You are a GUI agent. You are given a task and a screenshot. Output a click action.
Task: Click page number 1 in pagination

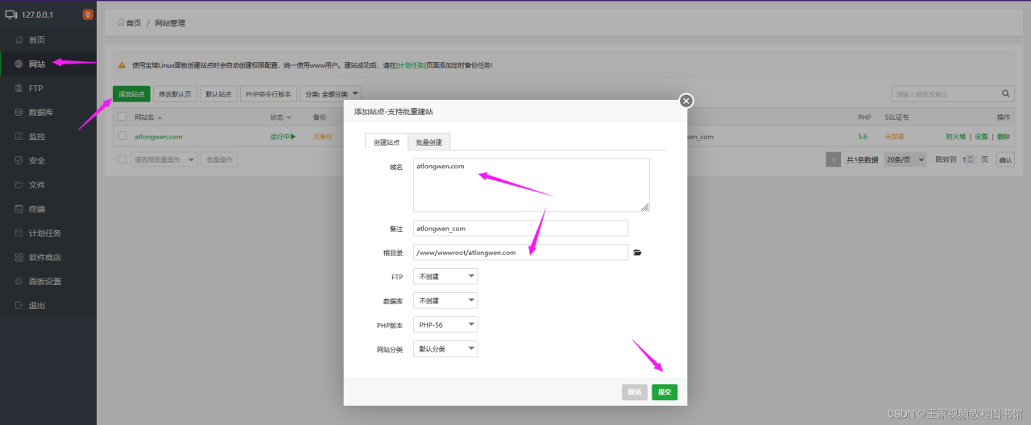tap(834, 159)
